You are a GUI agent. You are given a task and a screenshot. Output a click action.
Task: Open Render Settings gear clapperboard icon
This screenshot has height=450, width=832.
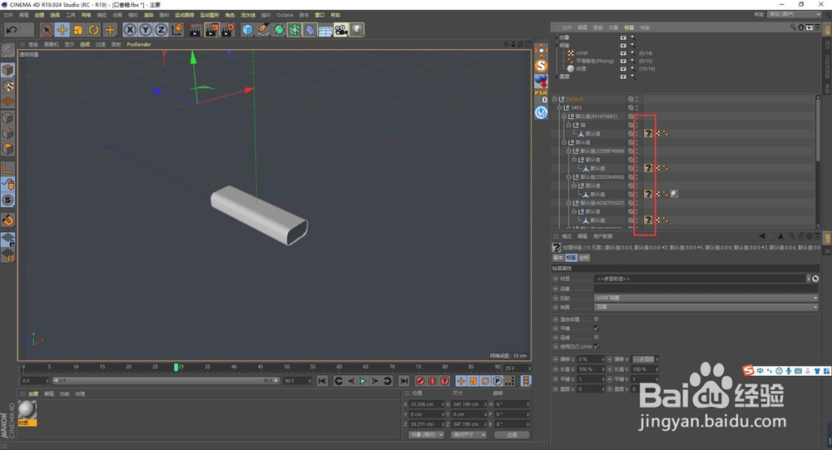coord(228,30)
